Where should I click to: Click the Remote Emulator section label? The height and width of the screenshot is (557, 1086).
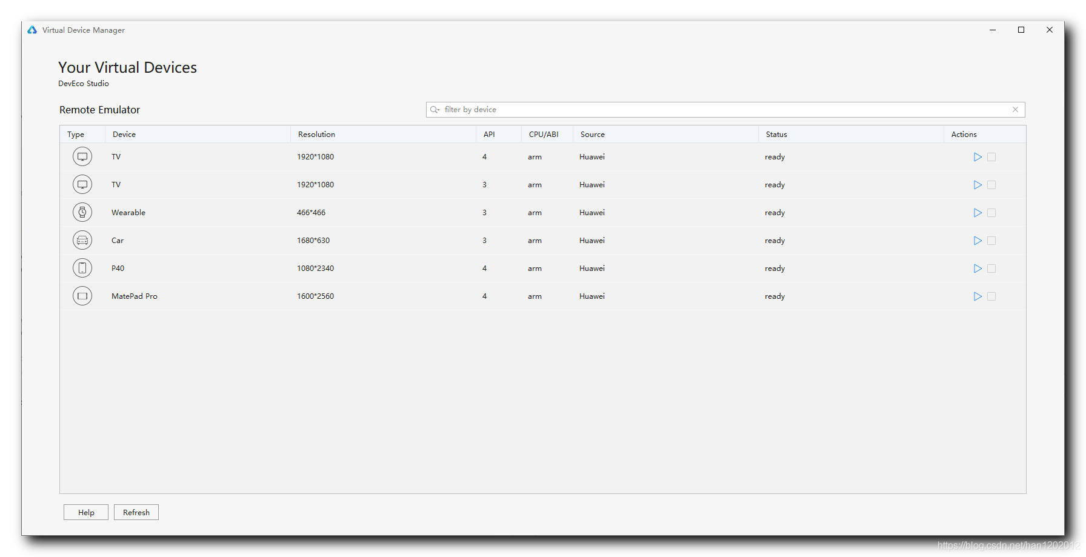(99, 110)
